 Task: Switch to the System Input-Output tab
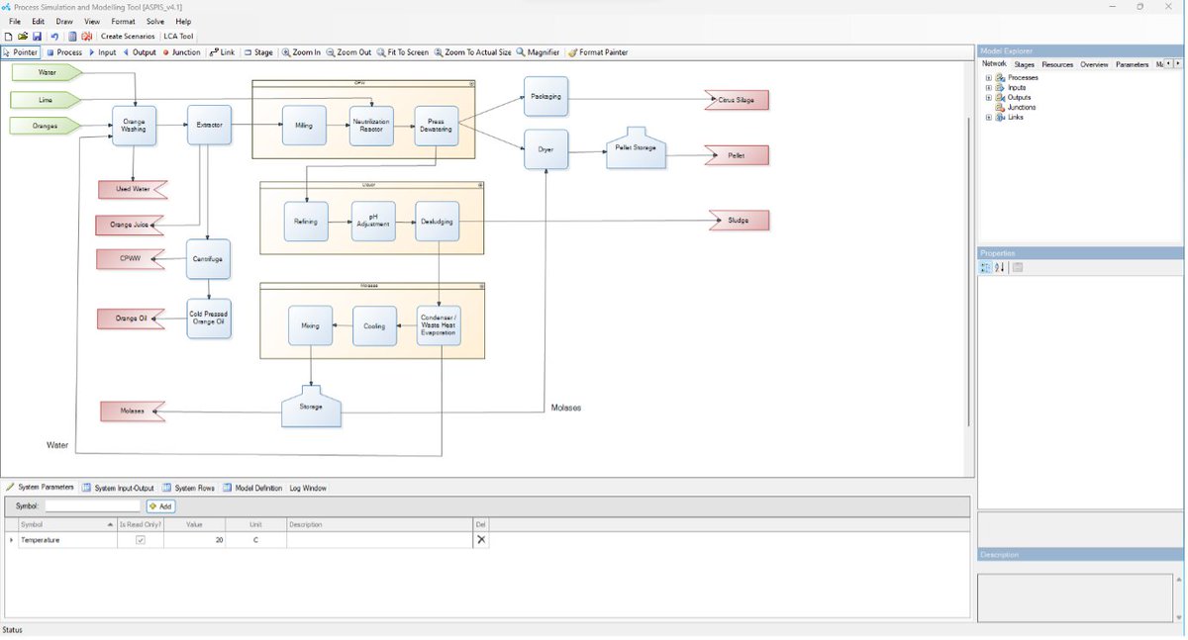point(118,488)
